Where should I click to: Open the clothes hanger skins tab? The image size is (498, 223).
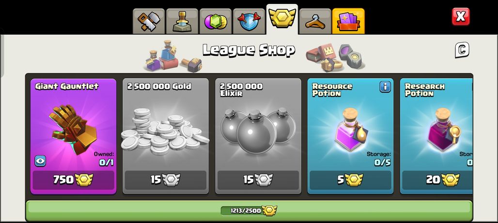tap(315, 21)
